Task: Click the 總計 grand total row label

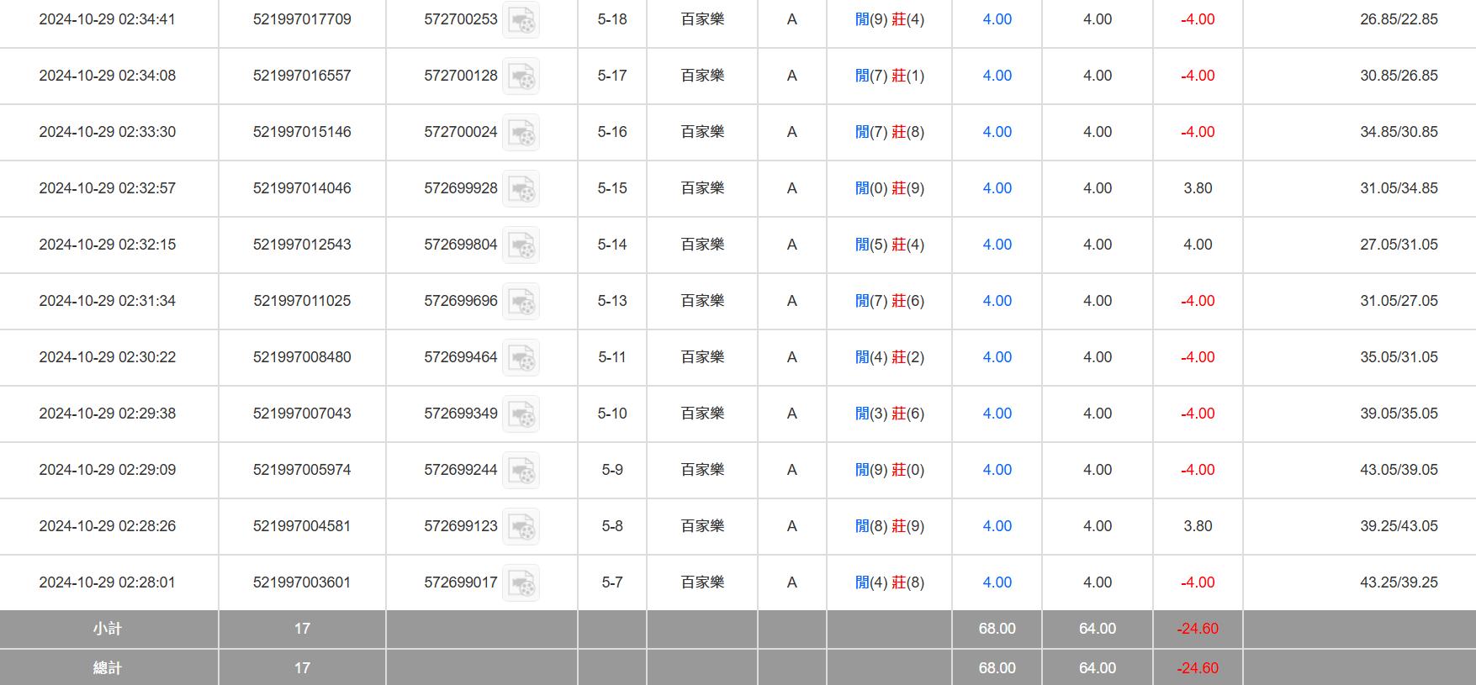Action: point(108,668)
